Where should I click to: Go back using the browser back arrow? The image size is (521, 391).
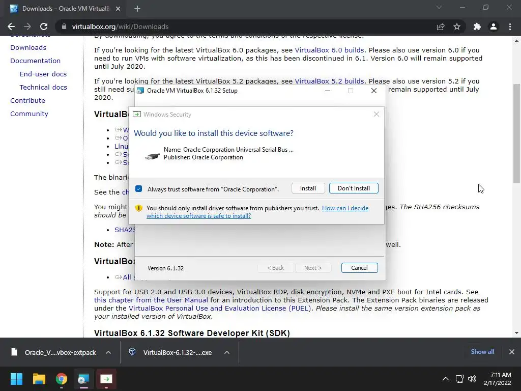(x=11, y=26)
